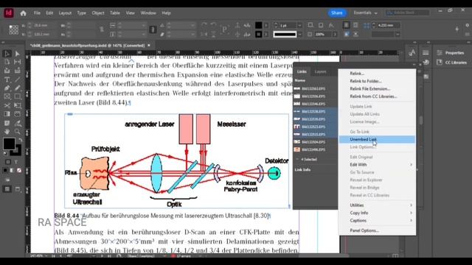Select the Rectangle Frame tool

(x=7, y=96)
